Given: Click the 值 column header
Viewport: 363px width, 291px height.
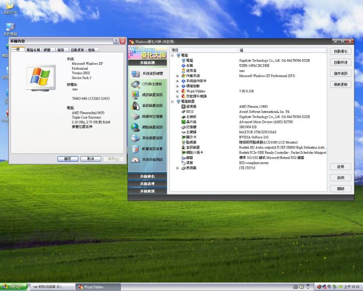Looking at the screenshot, I should [282, 50].
